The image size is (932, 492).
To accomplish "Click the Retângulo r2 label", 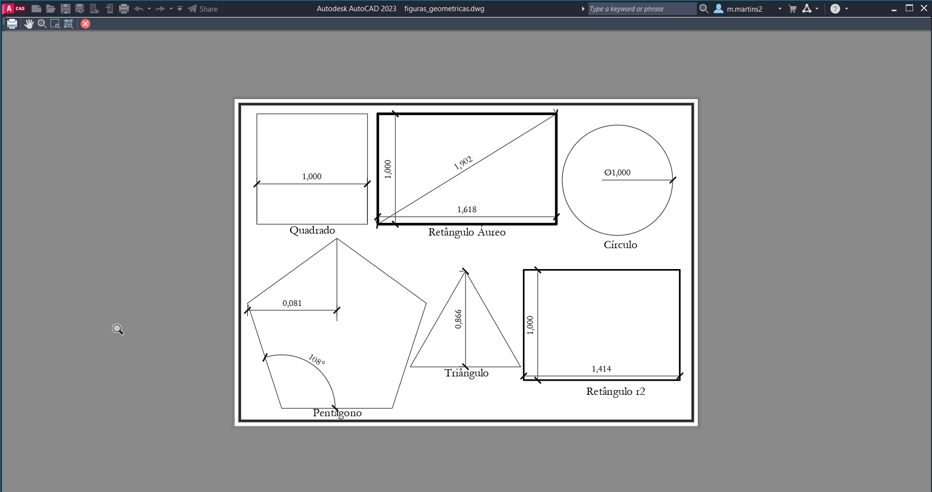I will coord(616,391).
